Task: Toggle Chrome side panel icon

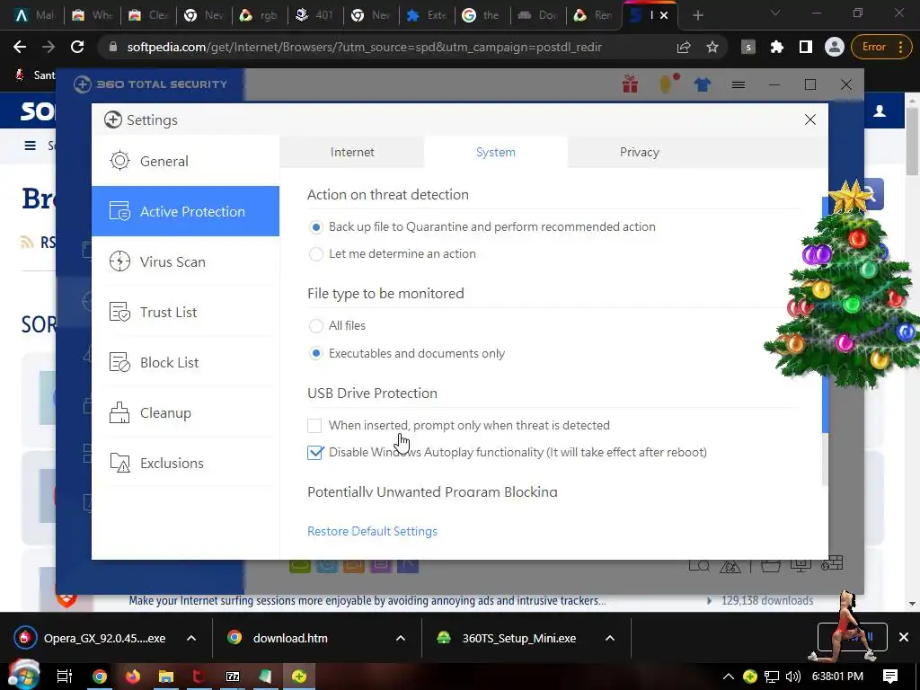Action: [806, 47]
